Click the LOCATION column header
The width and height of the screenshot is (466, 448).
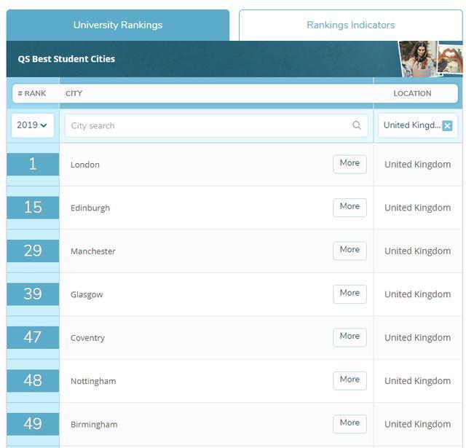click(x=412, y=93)
